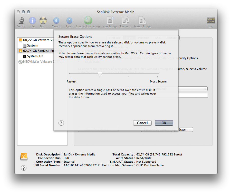The image size is (232, 194).
Task: Click the Convert toolbar icon
Action: click(x=125, y=20)
